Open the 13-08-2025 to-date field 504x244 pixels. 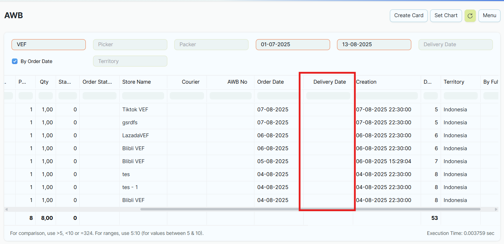click(x=374, y=44)
